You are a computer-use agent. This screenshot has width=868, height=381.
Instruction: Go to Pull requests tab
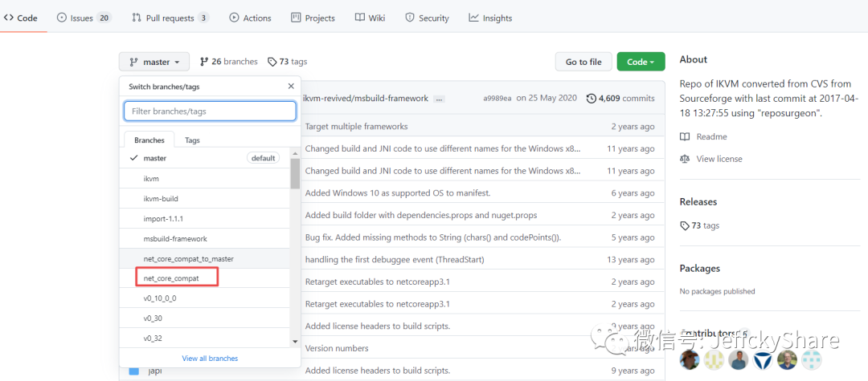(x=170, y=18)
